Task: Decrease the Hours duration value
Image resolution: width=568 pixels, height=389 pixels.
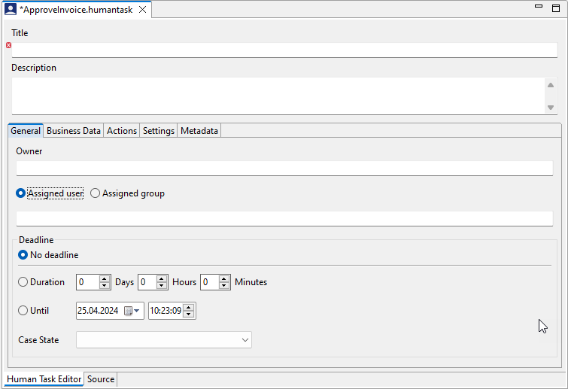Action: pyautogui.click(x=163, y=286)
